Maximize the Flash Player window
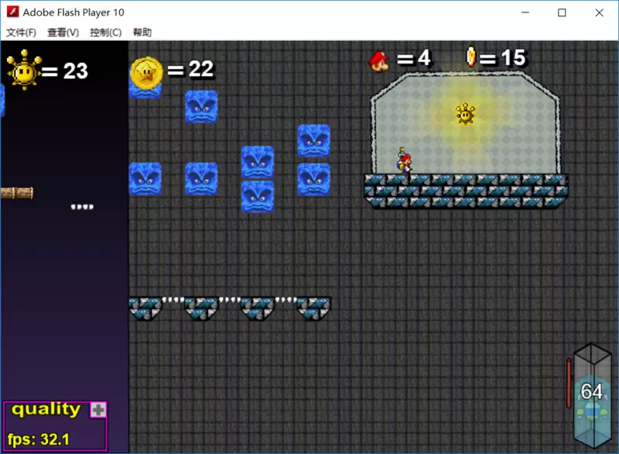 pyautogui.click(x=562, y=12)
